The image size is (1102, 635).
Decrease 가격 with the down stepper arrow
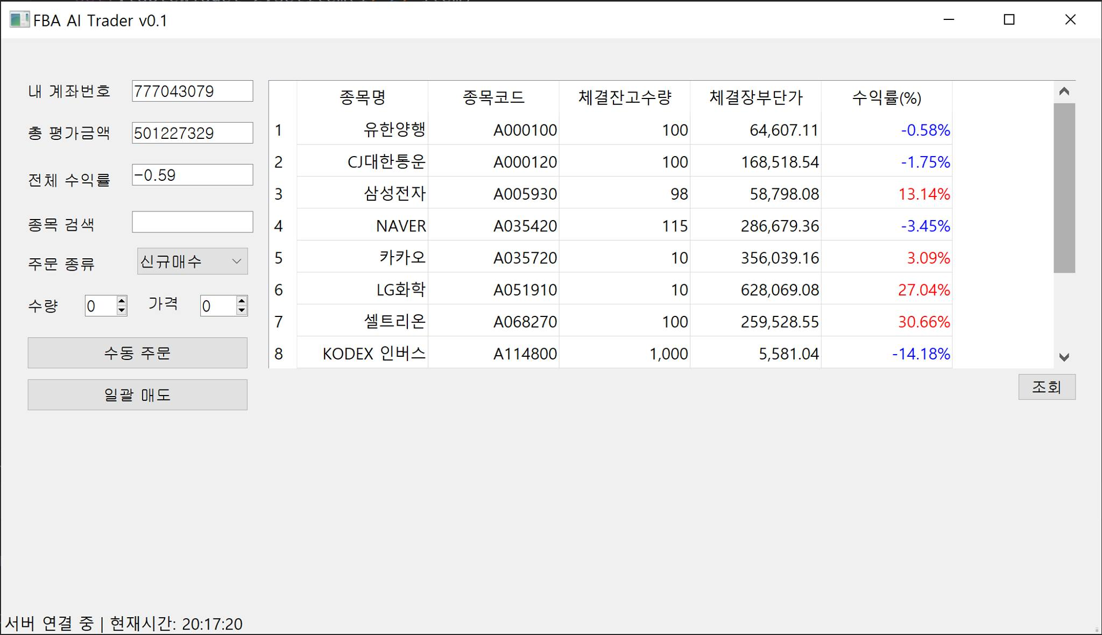[x=242, y=311]
